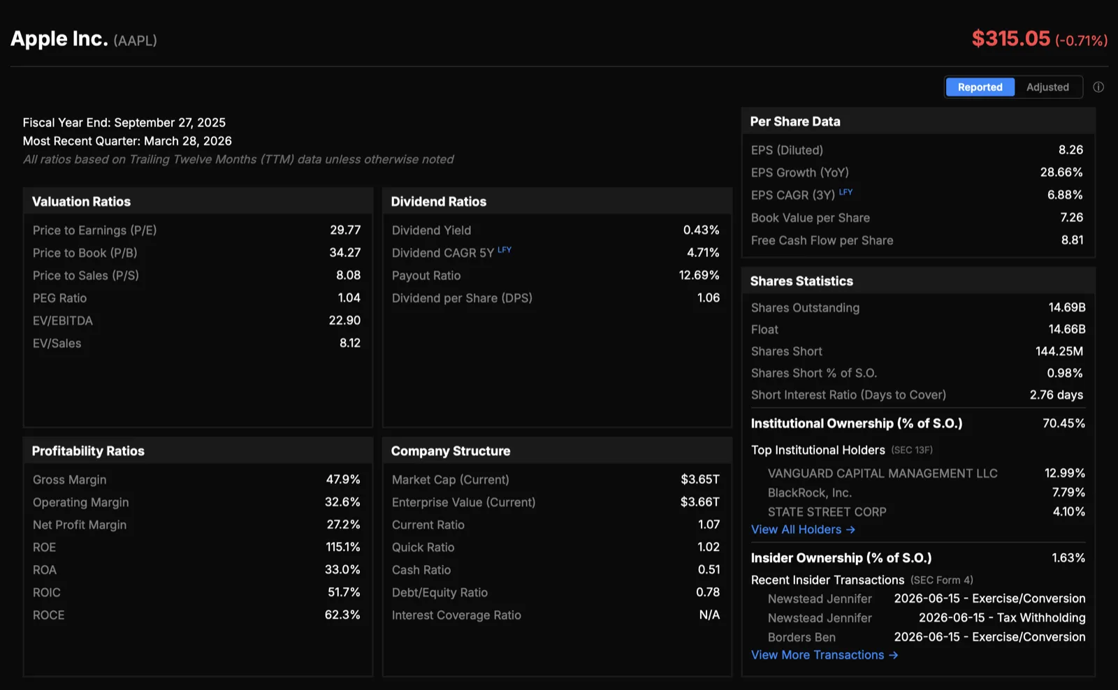Image resolution: width=1118 pixels, height=690 pixels.
Task: Click the ROA value 33.0%
Action: tap(342, 570)
